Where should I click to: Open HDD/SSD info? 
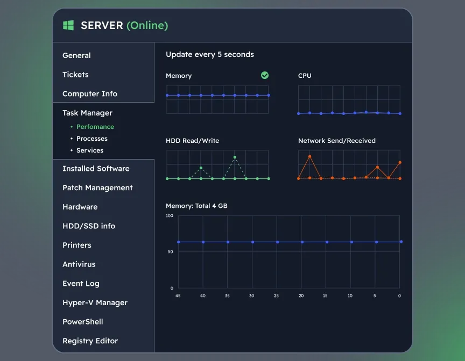coord(89,226)
